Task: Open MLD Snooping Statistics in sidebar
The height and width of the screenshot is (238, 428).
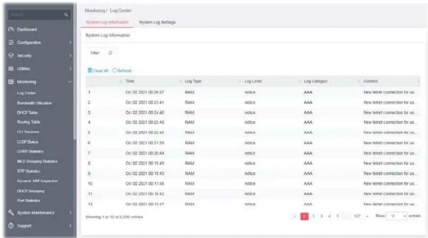Action: [x=37, y=161]
